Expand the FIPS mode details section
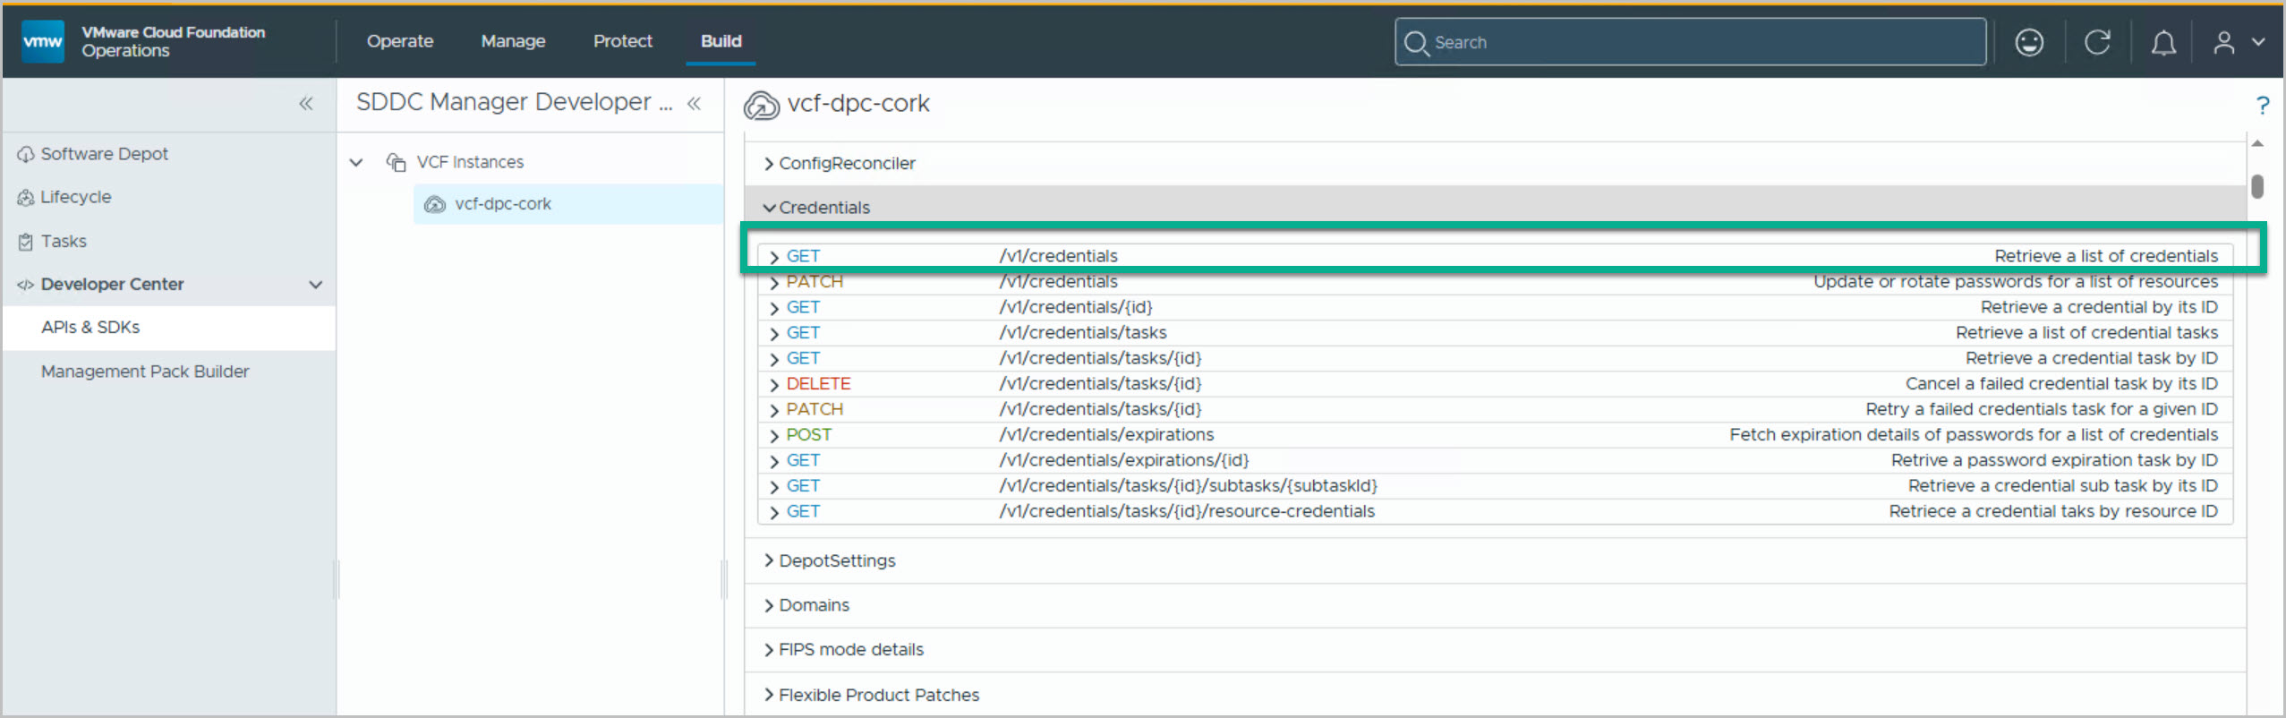The width and height of the screenshot is (2286, 718). [x=769, y=650]
